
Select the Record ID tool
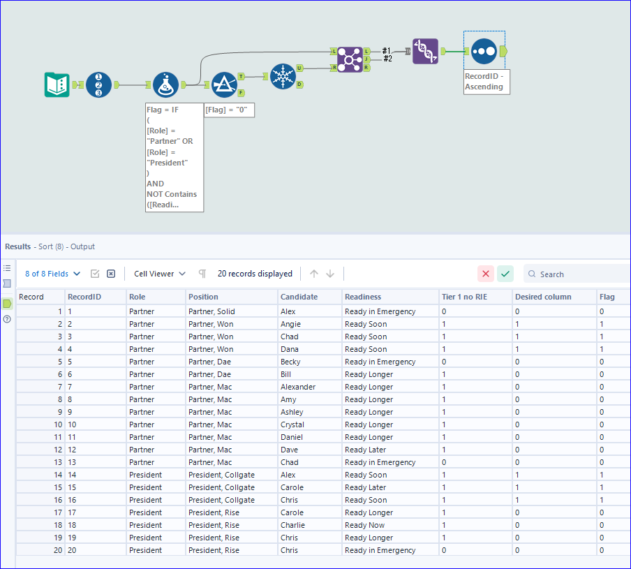[x=98, y=84]
